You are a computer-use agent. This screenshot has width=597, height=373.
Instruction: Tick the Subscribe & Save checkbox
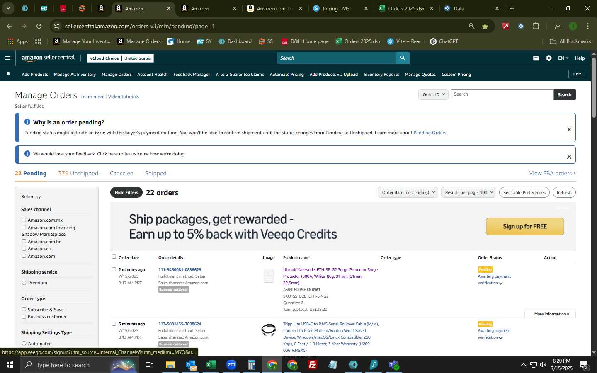click(x=24, y=309)
